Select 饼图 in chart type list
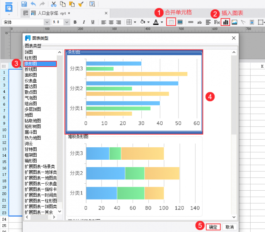 (29, 52)
